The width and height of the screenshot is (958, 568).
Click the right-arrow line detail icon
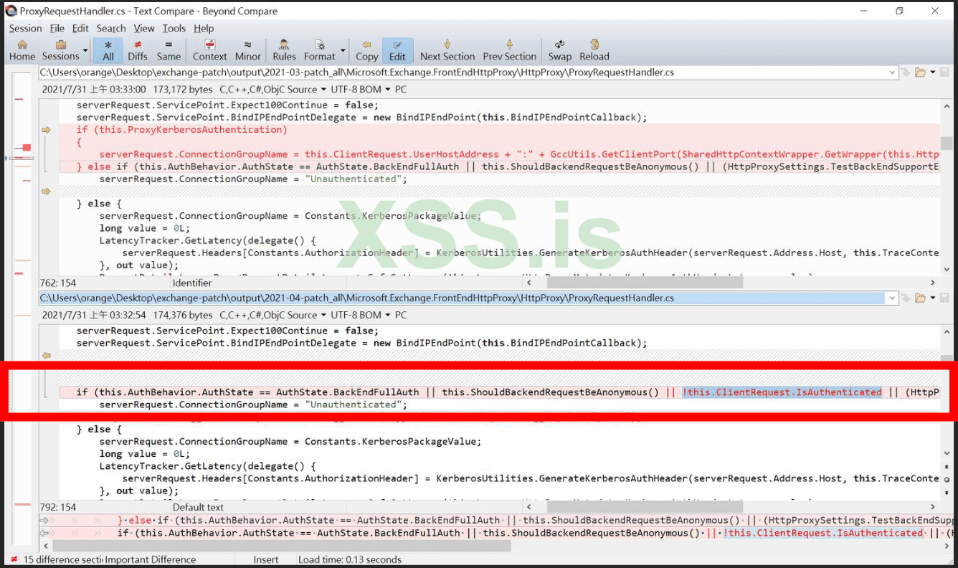(x=44, y=521)
